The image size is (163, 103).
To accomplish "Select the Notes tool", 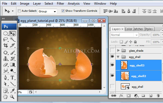I will click(5, 91).
